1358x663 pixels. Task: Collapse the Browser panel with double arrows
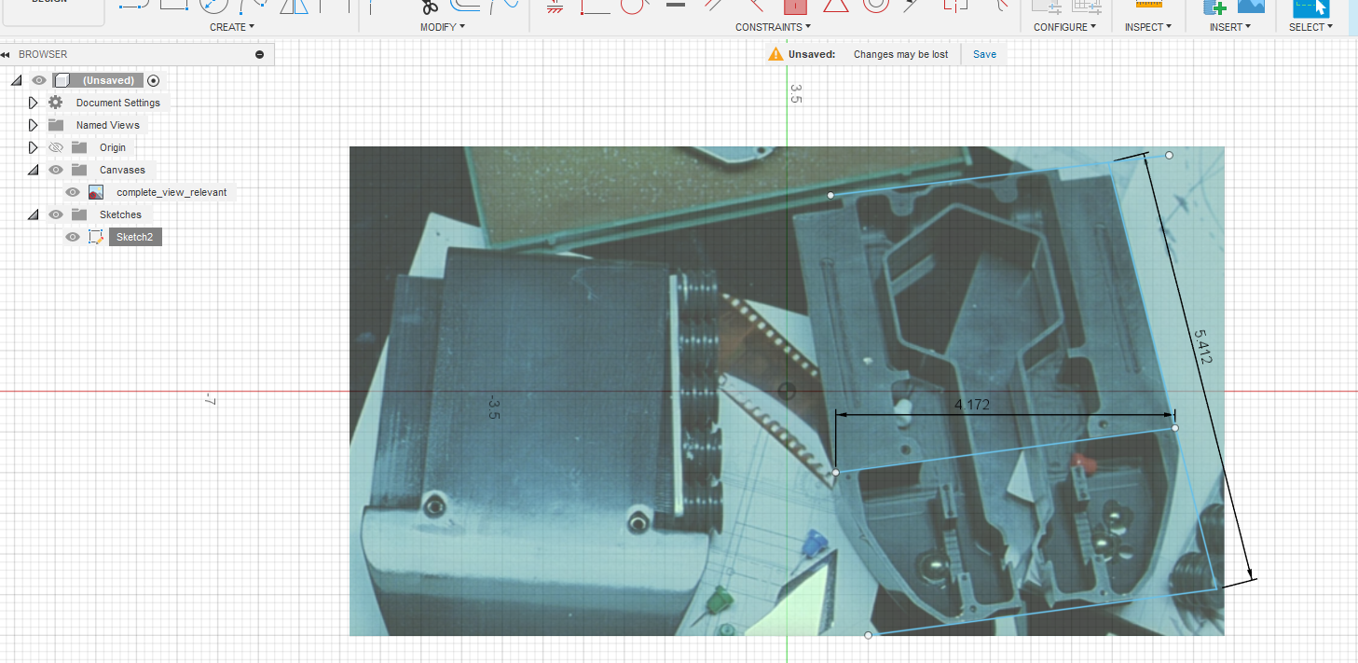pos(6,55)
